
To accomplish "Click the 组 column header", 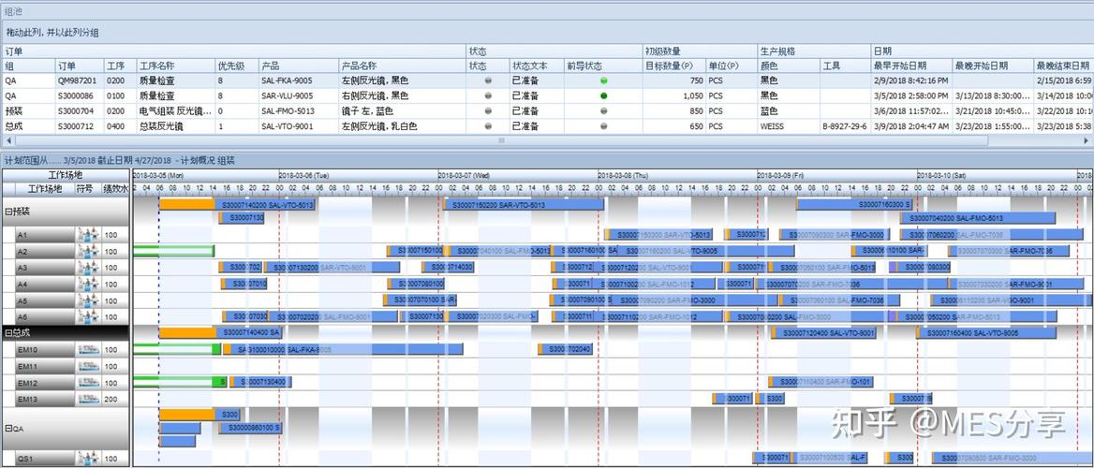I will (x=29, y=66).
